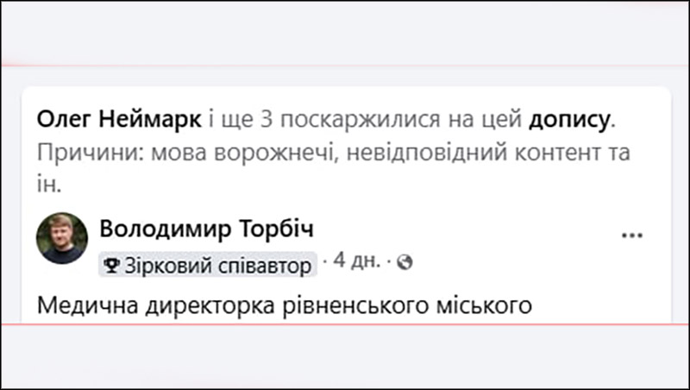Click the word 'рівненського' in the post
This screenshot has height=390, width=690.
[x=355, y=306]
